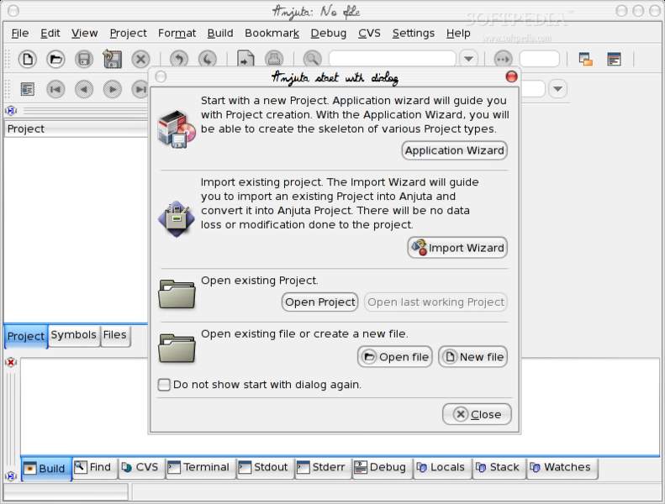Click red close button on dialog titlebar

pos(511,76)
